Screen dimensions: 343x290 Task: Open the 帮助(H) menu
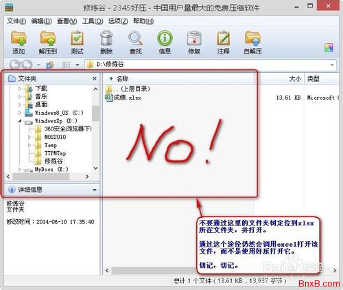[143, 21]
